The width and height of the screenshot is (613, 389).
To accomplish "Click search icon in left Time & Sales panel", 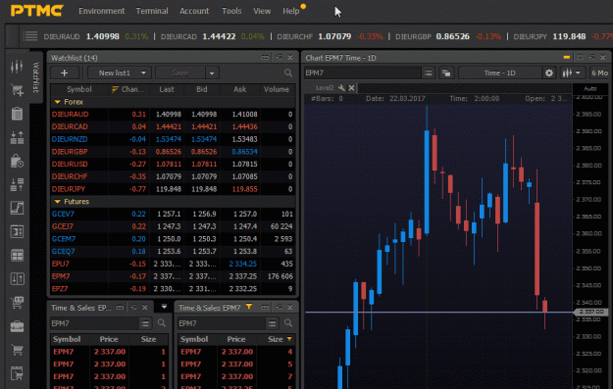I will click(x=162, y=323).
